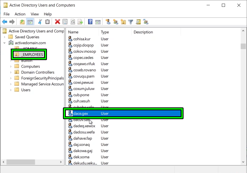This screenshot has width=247, height=173.
Task: Create a new organizational unit
Action: [123, 22]
